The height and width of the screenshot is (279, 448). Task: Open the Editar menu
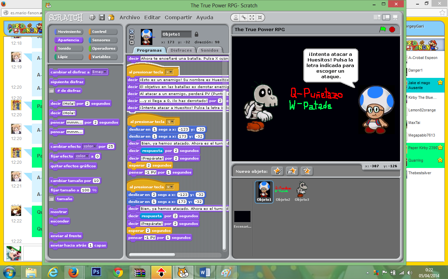tap(152, 17)
